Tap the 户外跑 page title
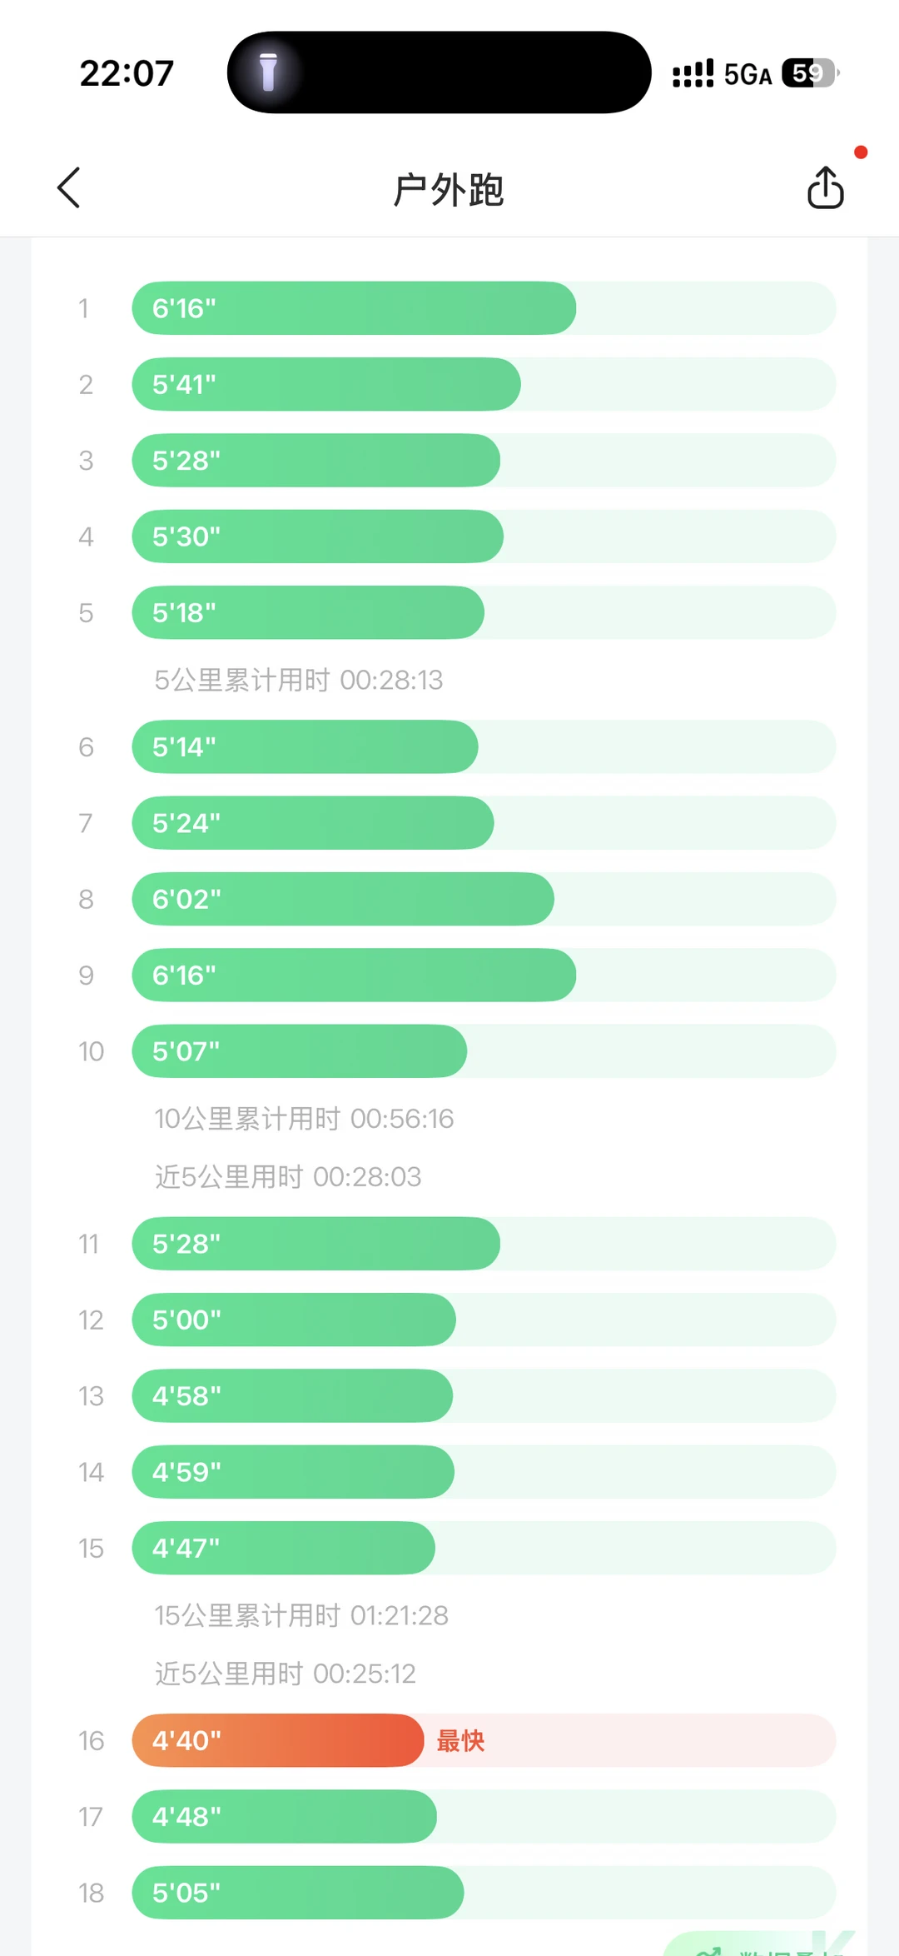 click(449, 190)
